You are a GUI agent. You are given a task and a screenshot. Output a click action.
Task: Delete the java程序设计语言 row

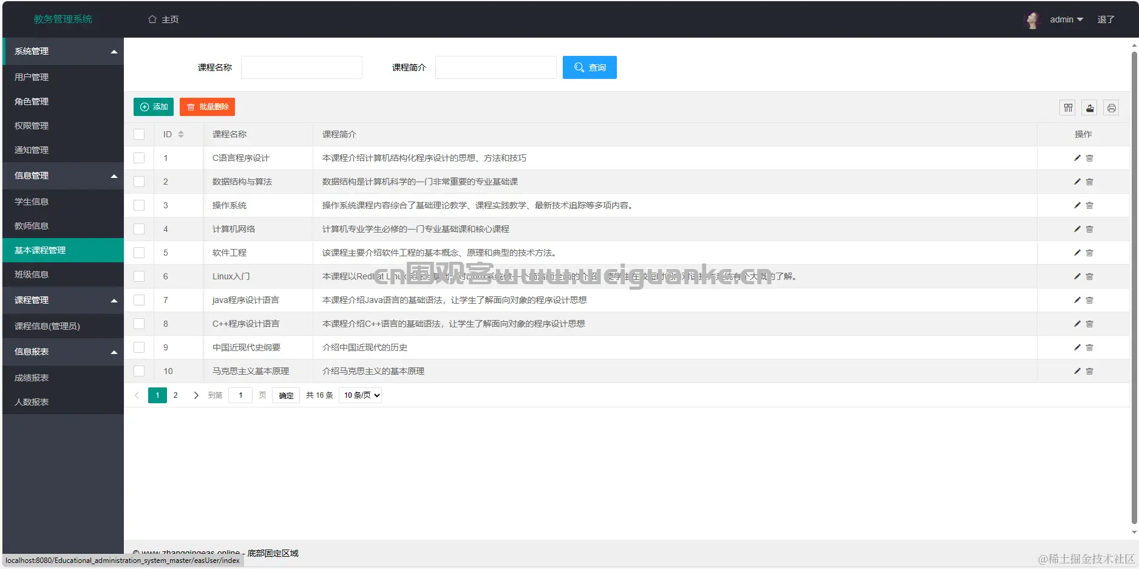coord(1090,300)
